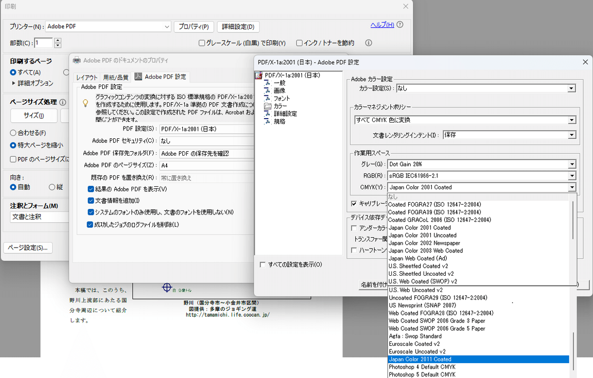Screen dimensions: 593x378
Task: Uncheck 文書情報を追加(I)
Action: [90, 201]
